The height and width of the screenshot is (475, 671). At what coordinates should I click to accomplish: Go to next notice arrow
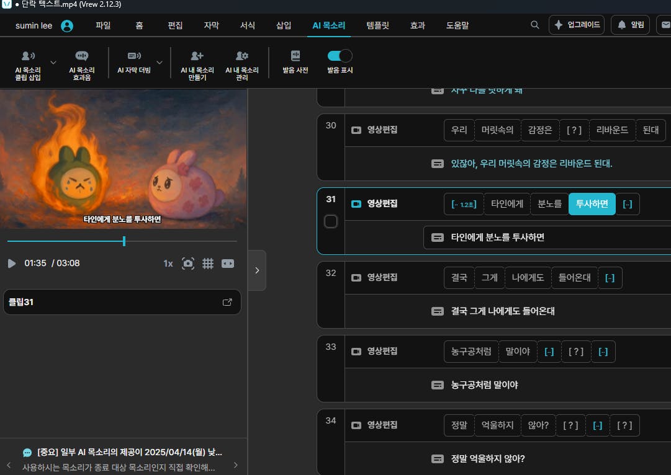click(x=236, y=465)
